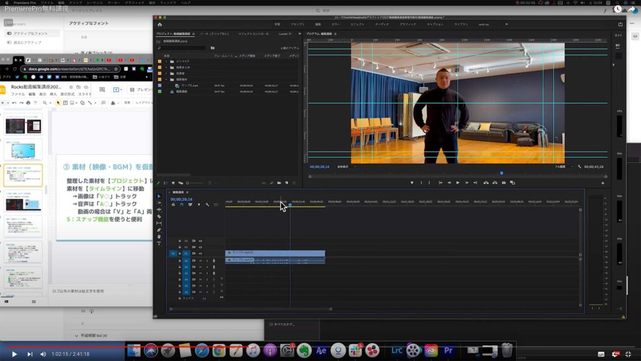This screenshot has width=641, height=361.
Task: Open Premiere Pro from the Dock
Action: pos(448,351)
